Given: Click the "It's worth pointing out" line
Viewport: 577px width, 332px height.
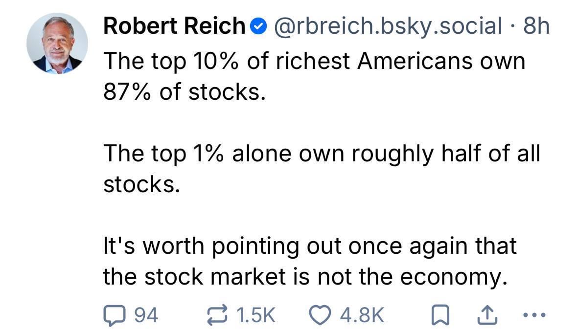Looking at the screenshot, I should [309, 246].
